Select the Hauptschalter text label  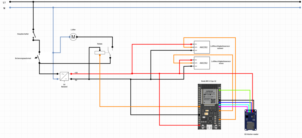[23, 34]
